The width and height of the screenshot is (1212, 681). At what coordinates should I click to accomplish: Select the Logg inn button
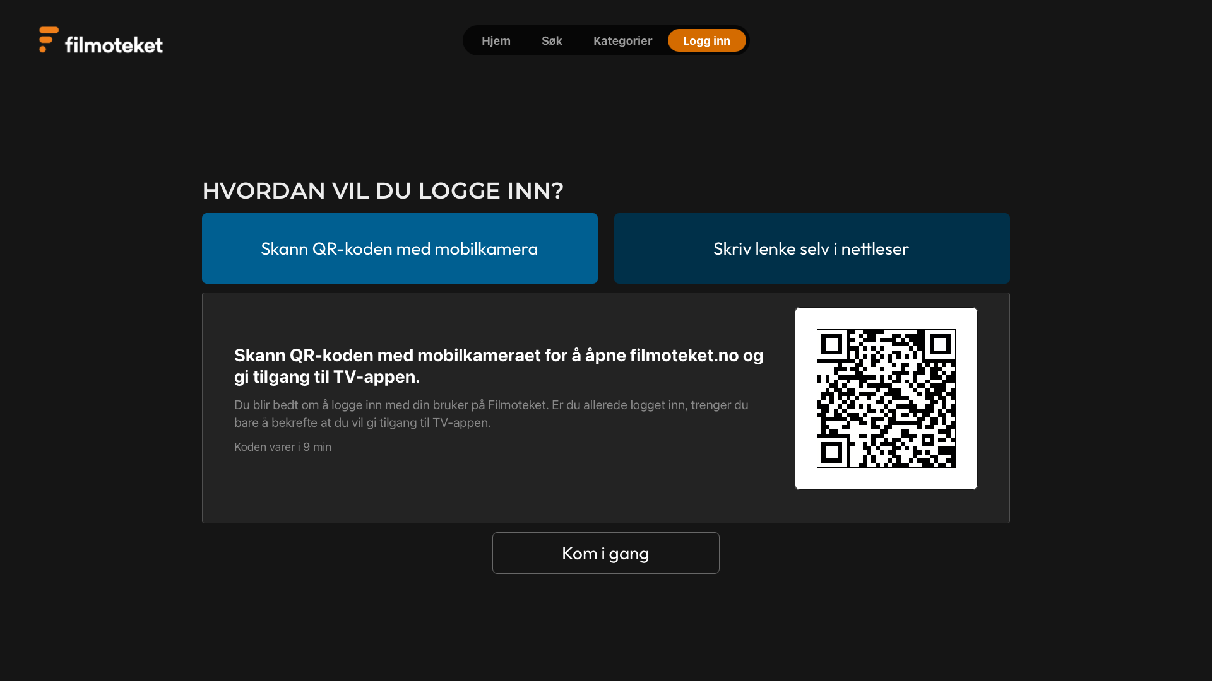coord(706,40)
